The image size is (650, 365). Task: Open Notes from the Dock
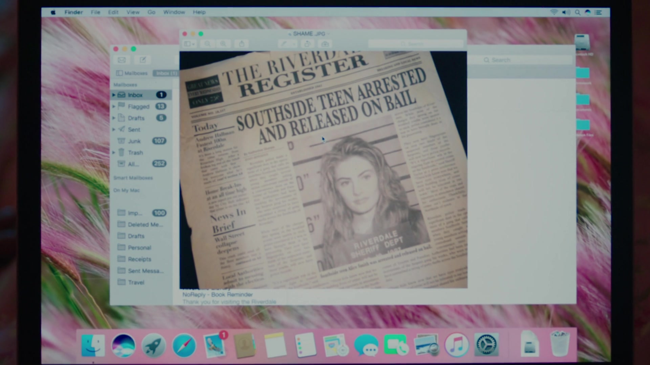(275, 345)
